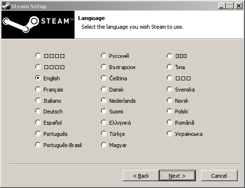The image size is (245, 188).
Task: Minimize the Steam Setup window
Action: pyautogui.click(x=222, y=6)
